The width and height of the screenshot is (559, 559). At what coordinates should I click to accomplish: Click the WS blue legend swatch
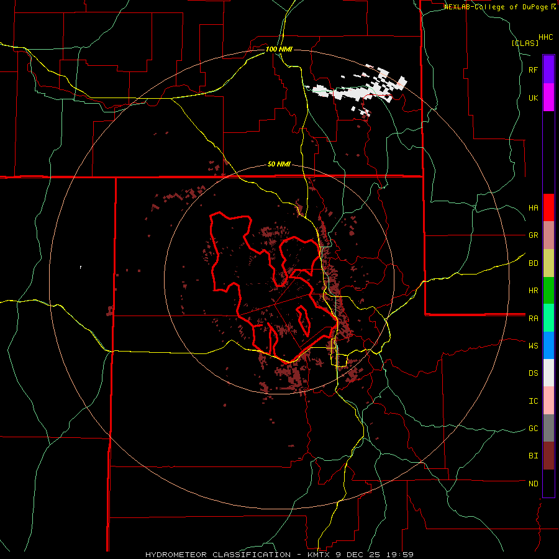548,345
